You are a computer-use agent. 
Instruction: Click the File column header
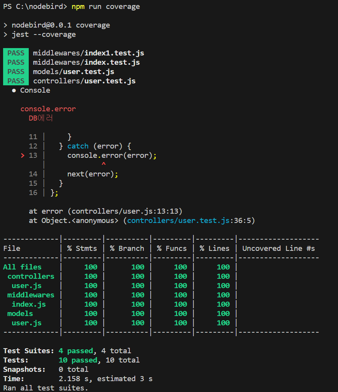[x=12, y=249]
